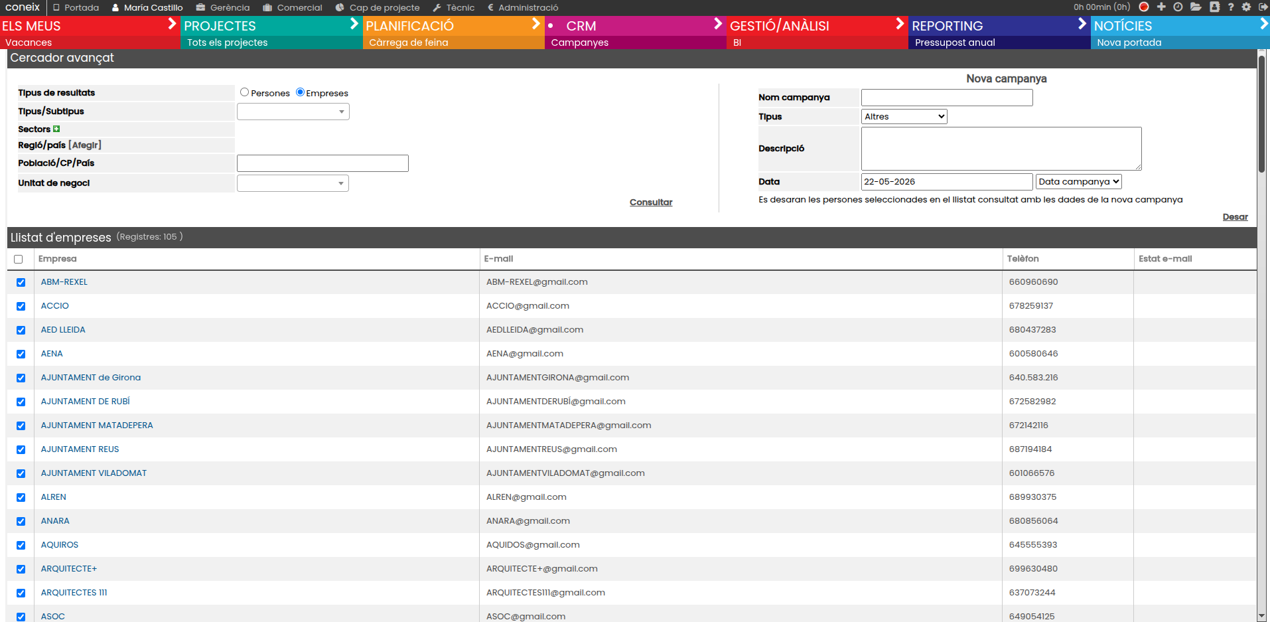Go to Pressupost anual under REPORTING
This screenshot has height=622, width=1270.
click(955, 42)
